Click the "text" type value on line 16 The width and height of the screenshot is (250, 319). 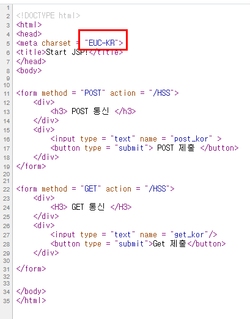pos(123,139)
